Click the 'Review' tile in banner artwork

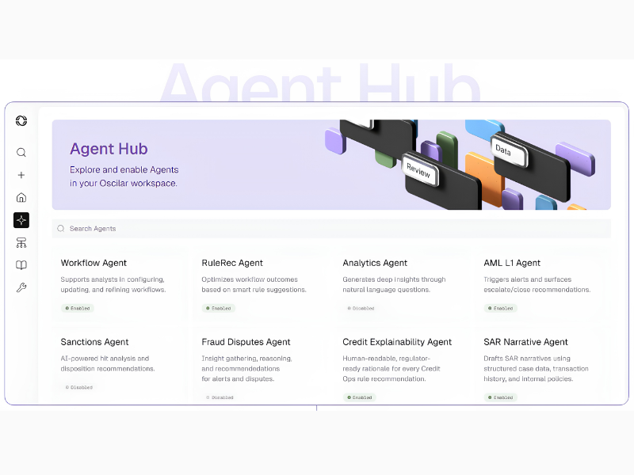[x=419, y=170]
